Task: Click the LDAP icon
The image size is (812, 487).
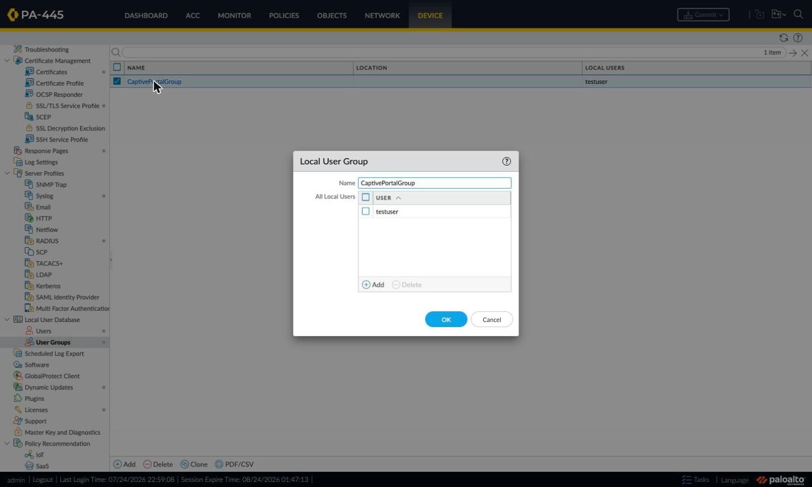Action: coord(30,274)
